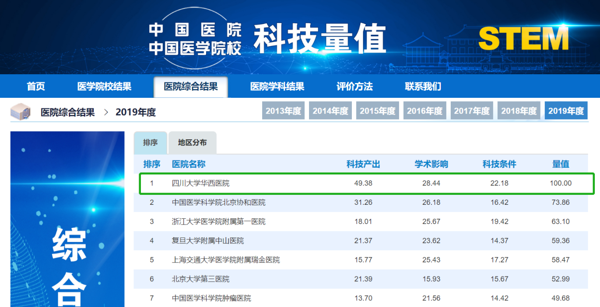The width and height of the screenshot is (600, 307).
Task: Click the 量值 column header
Action: click(x=561, y=164)
